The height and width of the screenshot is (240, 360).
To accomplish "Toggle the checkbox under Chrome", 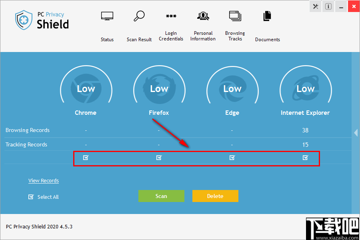I will click(x=86, y=158).
